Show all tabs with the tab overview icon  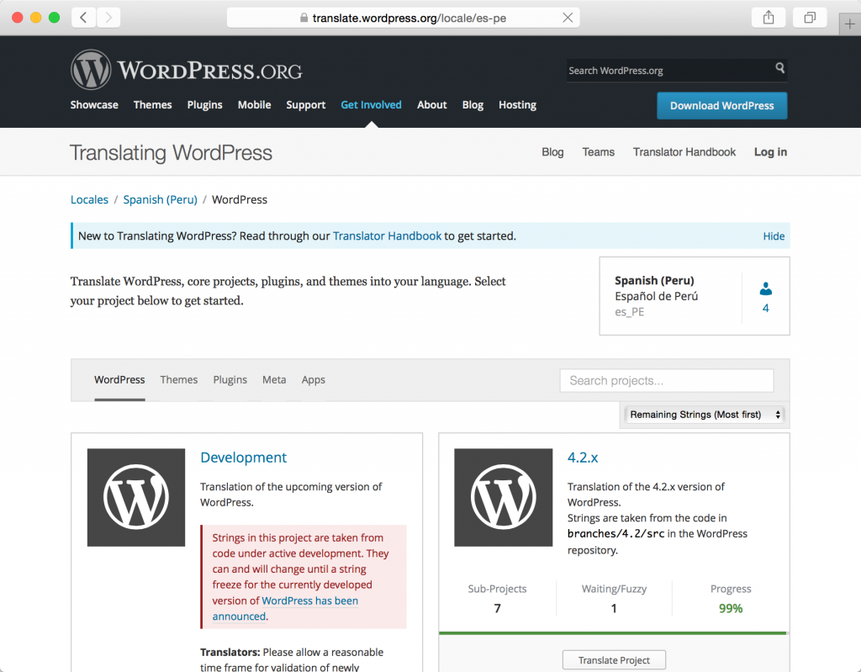(x=810, y=18)
